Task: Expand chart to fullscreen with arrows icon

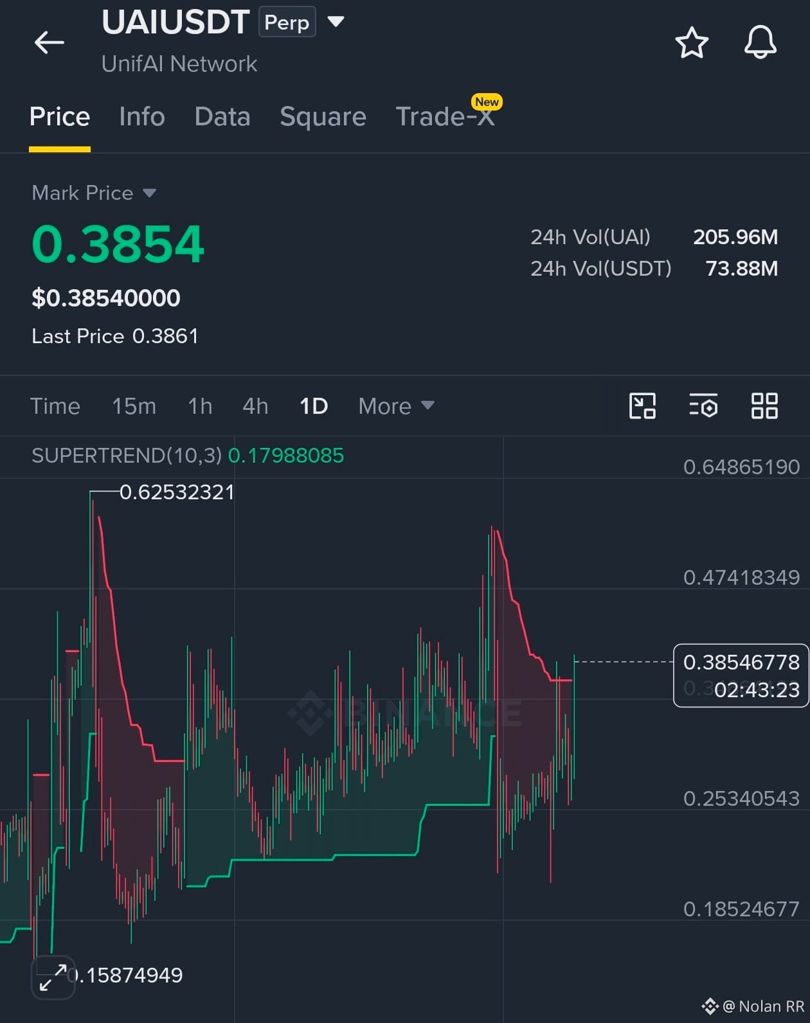Action: click(x=53, y=977)
